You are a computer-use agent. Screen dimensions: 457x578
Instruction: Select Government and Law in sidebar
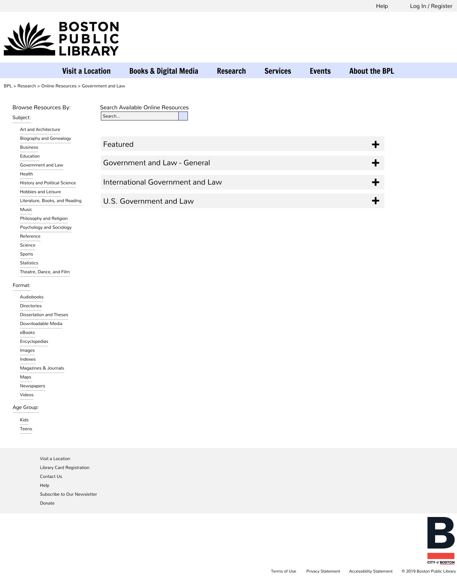[42, 165]
